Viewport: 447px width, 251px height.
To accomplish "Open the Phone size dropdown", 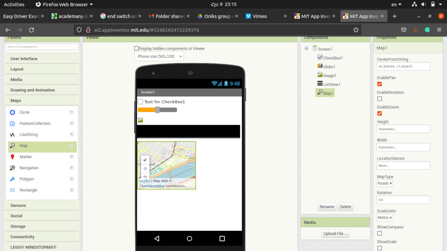I will [159, 56].
